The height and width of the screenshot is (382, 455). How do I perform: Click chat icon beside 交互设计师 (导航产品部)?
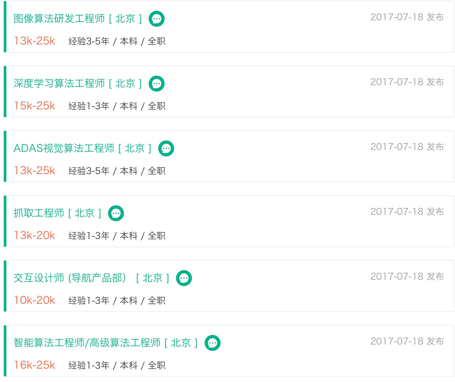click(x=184, y=278)
